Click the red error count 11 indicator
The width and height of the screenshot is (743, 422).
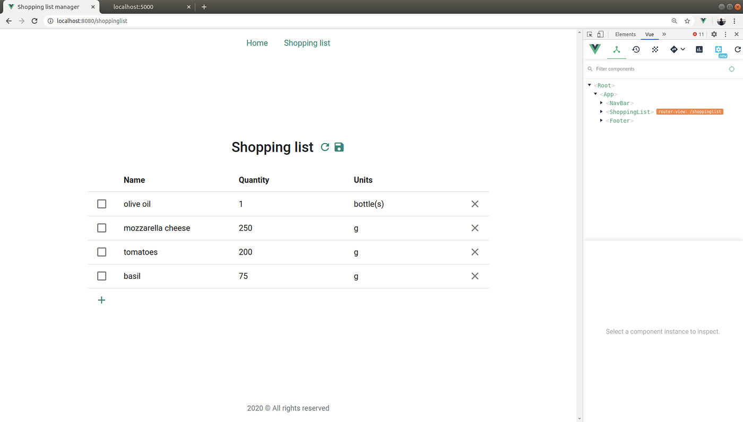coord(698,34)
